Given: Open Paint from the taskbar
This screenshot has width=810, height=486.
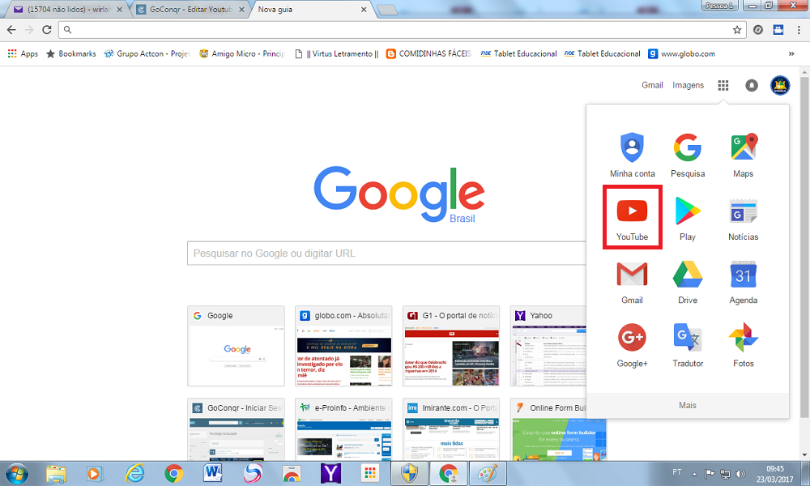Looking at the screenshot, I should [488, 474].
